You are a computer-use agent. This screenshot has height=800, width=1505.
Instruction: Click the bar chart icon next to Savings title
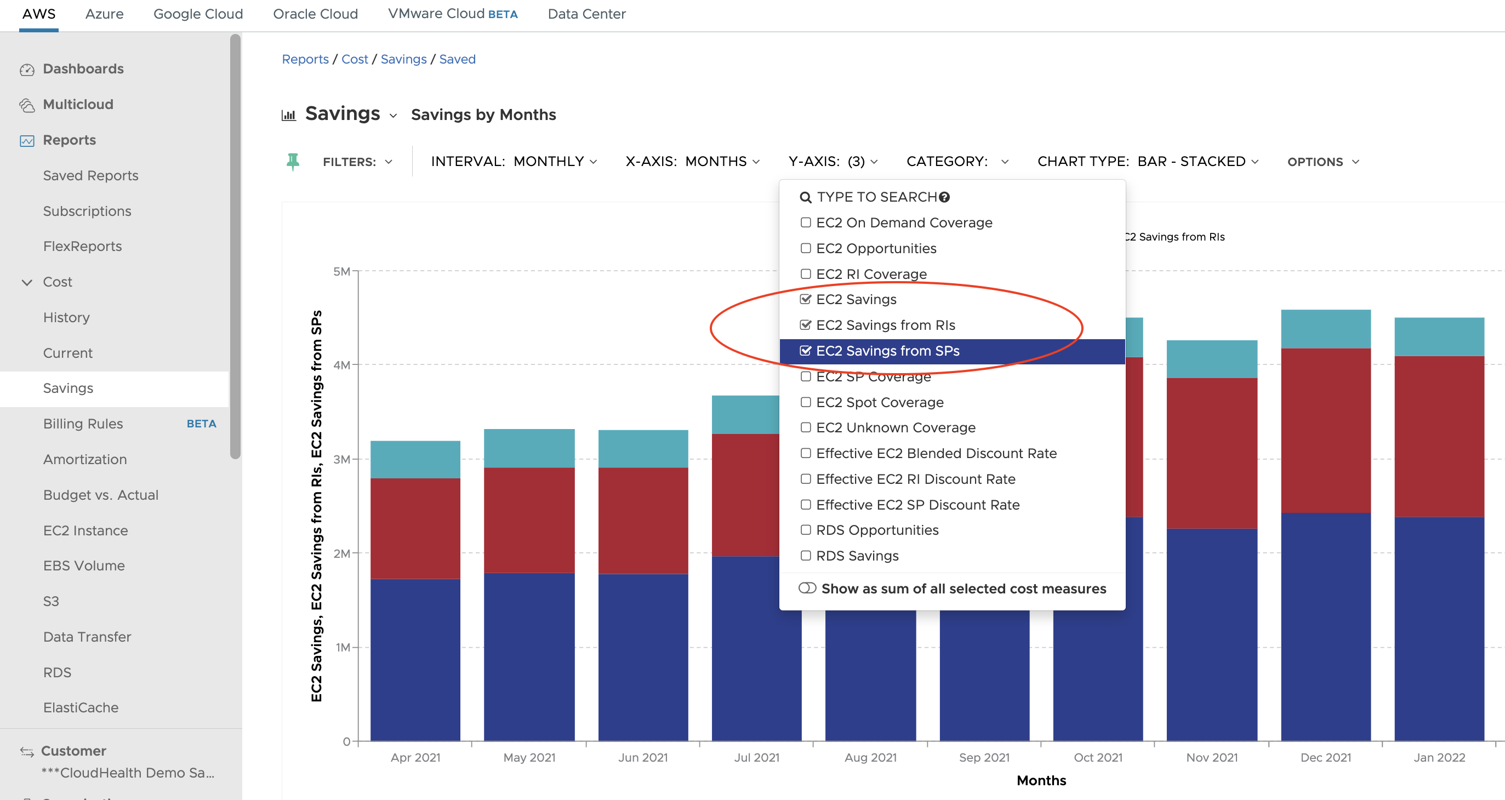pos(289,115)
